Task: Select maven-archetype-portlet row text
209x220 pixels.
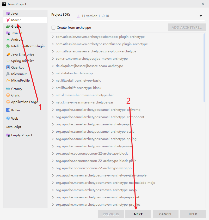Action: pos(97,197)
